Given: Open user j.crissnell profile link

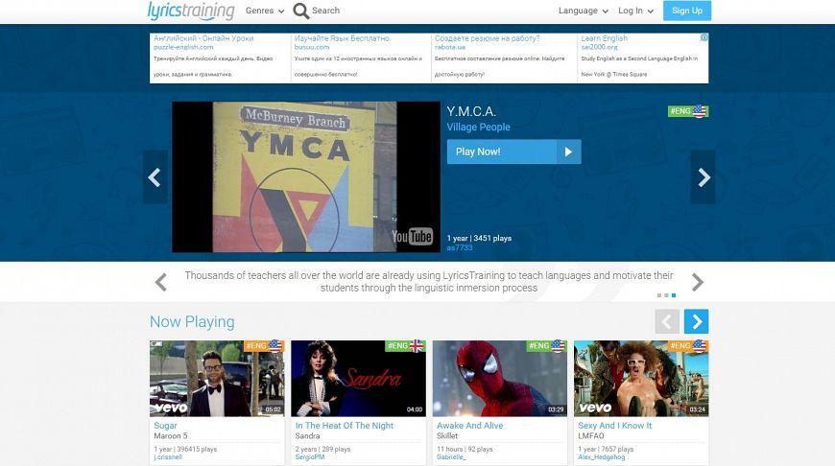Looking at the screenshot, I should click(x=168, y=457).
